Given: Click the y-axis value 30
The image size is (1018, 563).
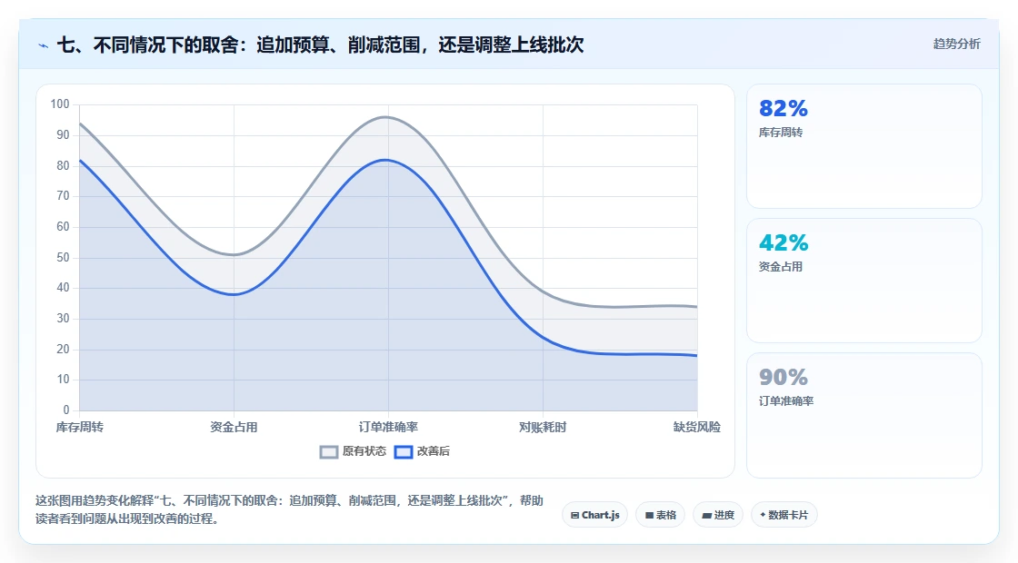Looking at the screenshot, I should tap(63, 319).
